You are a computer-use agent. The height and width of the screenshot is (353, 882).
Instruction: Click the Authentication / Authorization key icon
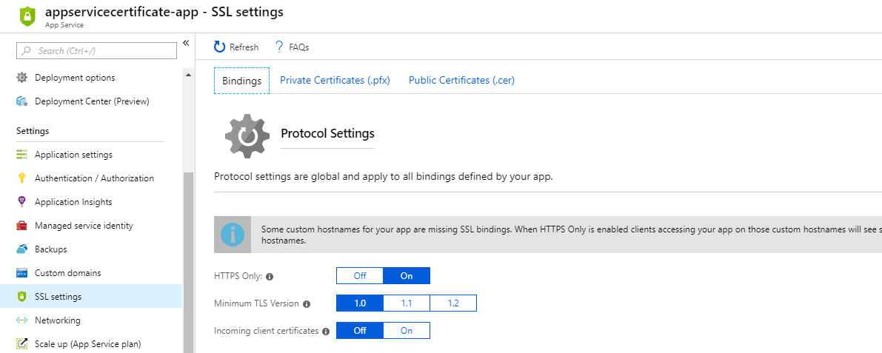21,178
